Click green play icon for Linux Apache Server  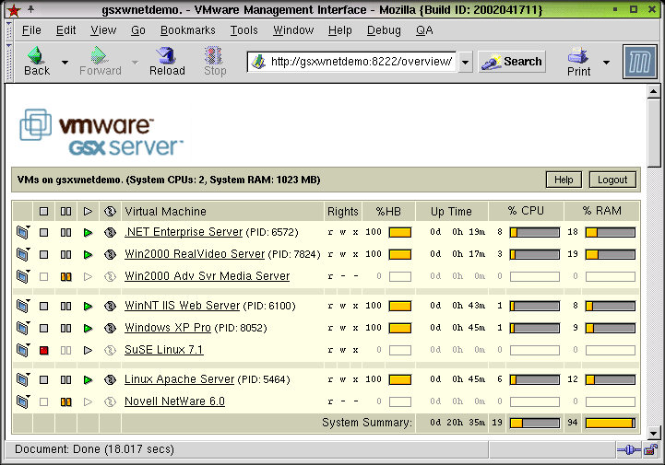click(88, 380)
